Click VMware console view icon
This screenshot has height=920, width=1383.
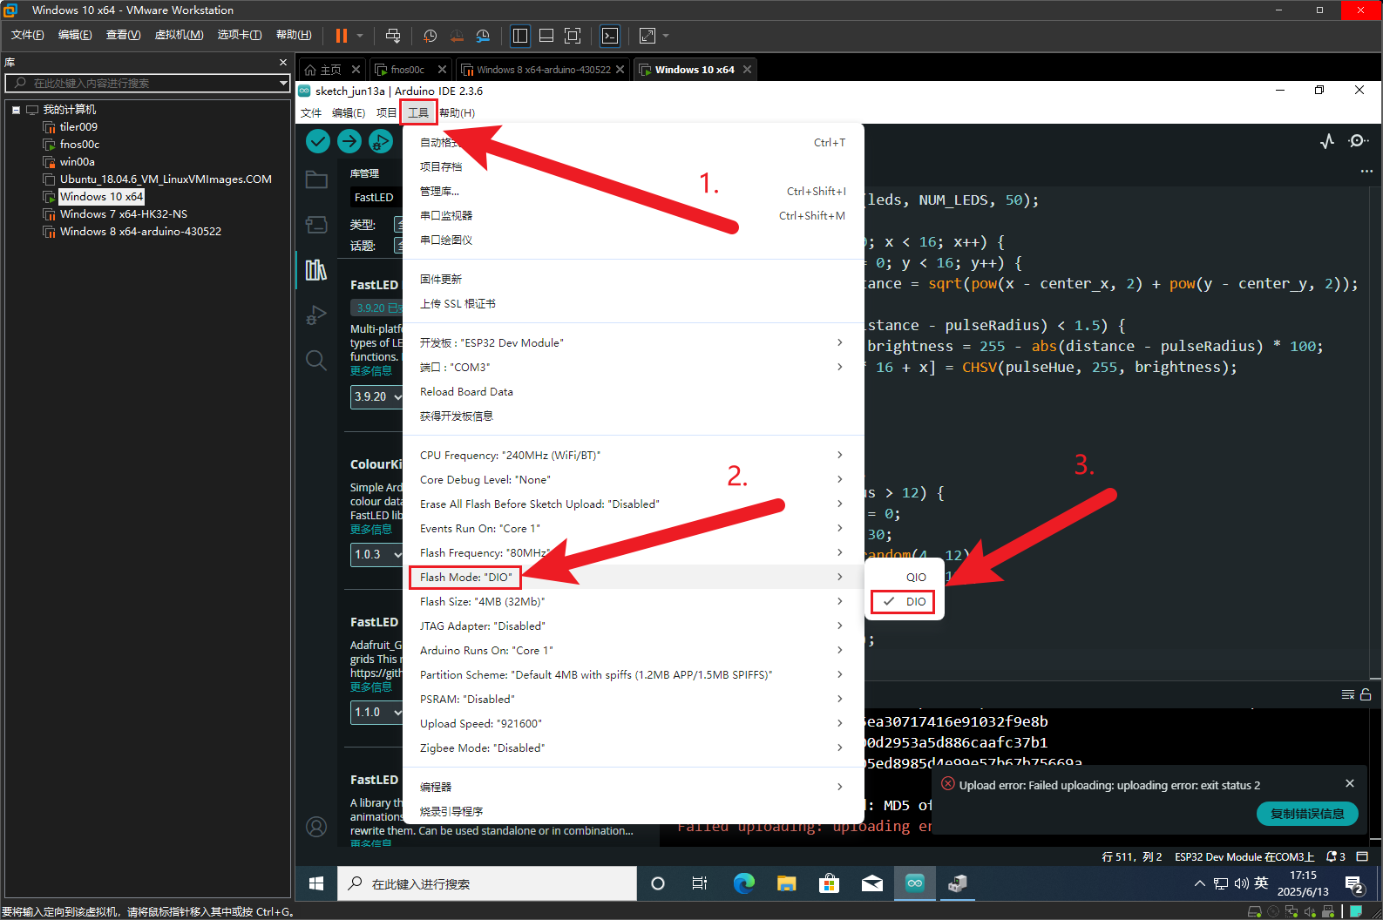(x=610, y=36)
